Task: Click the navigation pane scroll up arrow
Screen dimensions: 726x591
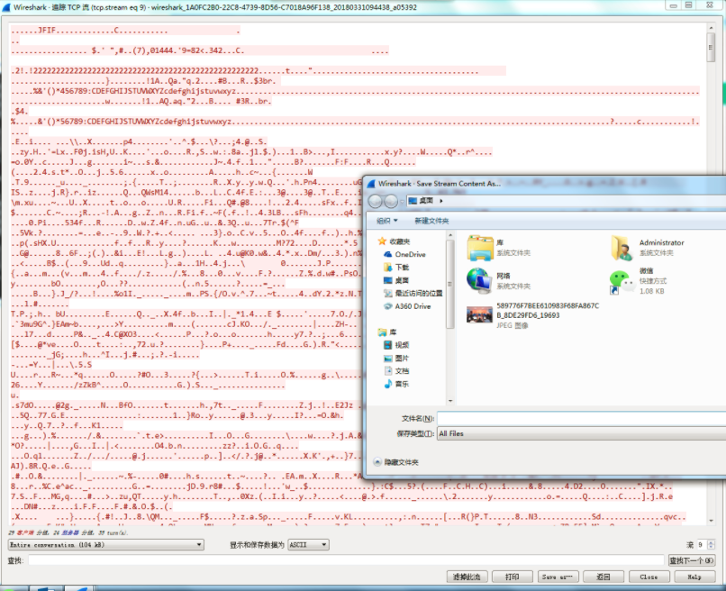Action: click(450, 235)
